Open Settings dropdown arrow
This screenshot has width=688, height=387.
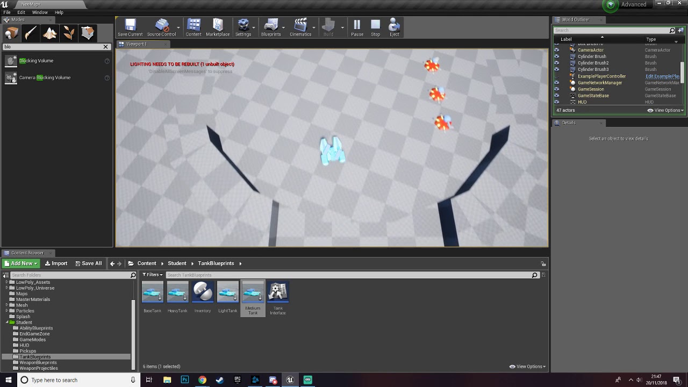[x=254, y=27]
